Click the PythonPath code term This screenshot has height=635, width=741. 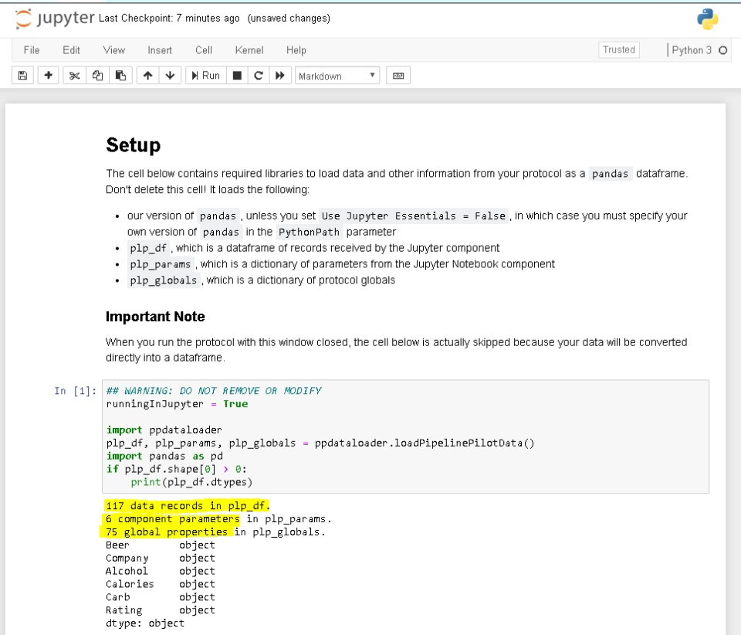click(309, 232)
